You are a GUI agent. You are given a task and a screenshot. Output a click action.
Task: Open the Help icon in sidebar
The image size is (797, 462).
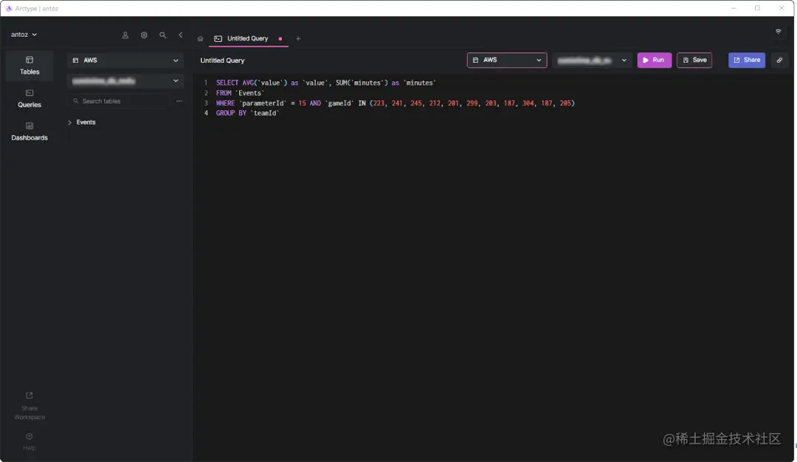click(x=29, y=437)
